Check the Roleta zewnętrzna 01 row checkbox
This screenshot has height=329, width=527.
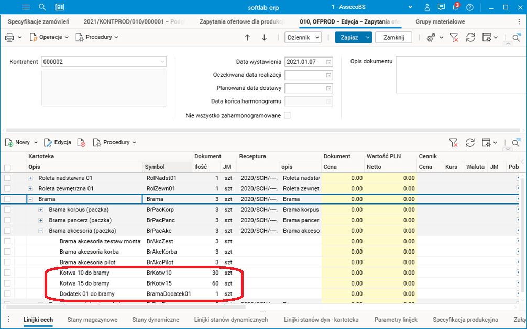(x=7, y=188)
